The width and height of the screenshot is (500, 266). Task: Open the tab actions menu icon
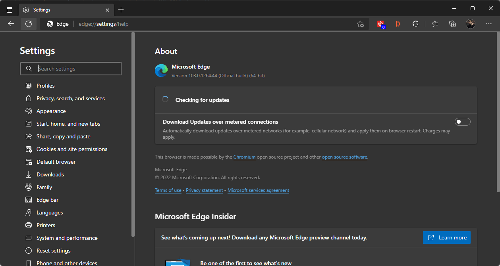point(10,10)
